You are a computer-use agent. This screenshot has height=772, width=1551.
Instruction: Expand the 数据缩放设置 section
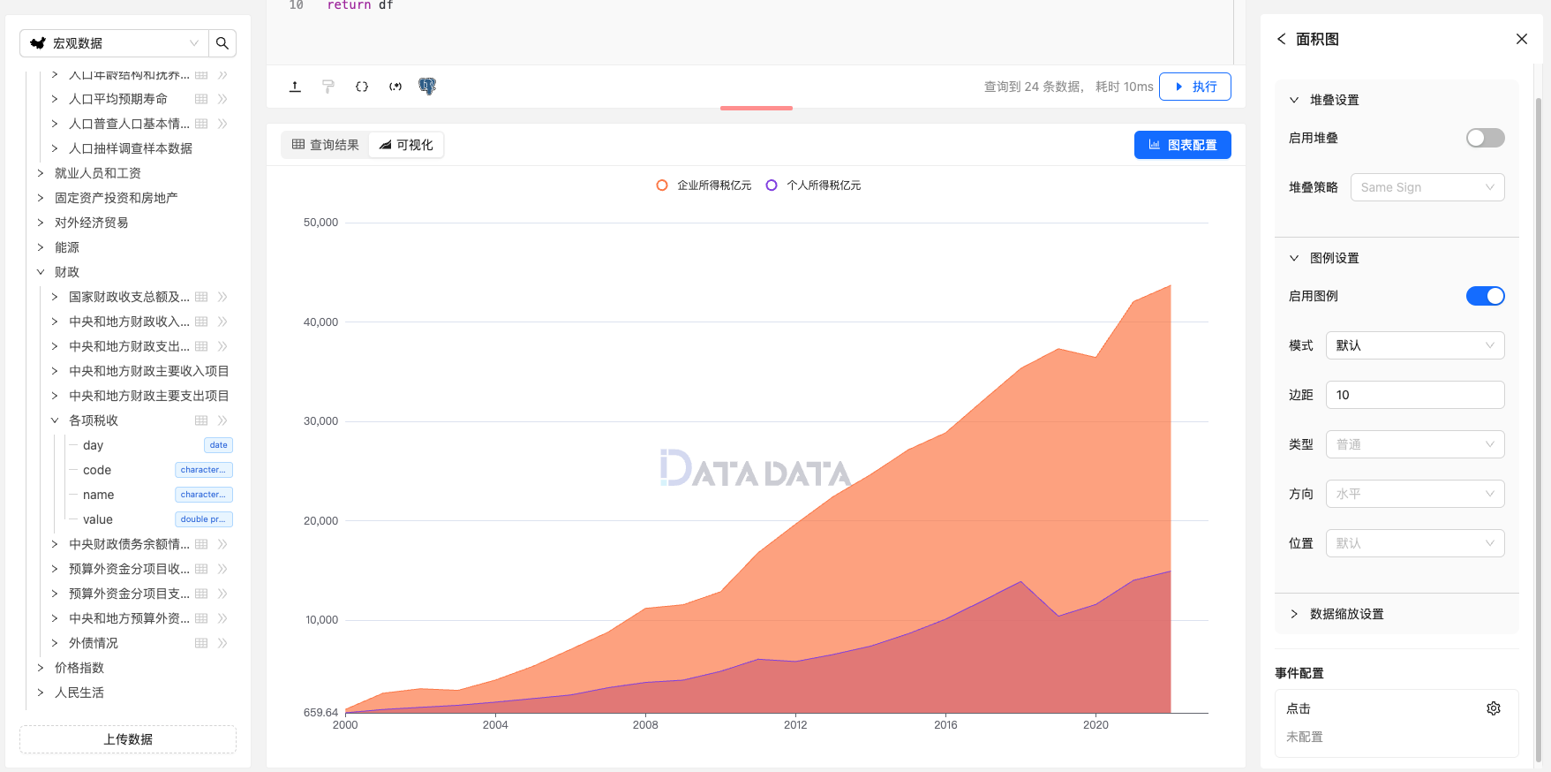(x=1294, y=614)
